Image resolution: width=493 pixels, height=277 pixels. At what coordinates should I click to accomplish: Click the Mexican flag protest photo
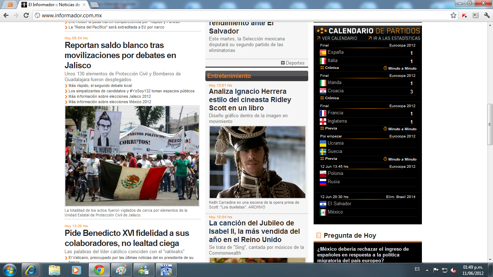coord(132,156)
